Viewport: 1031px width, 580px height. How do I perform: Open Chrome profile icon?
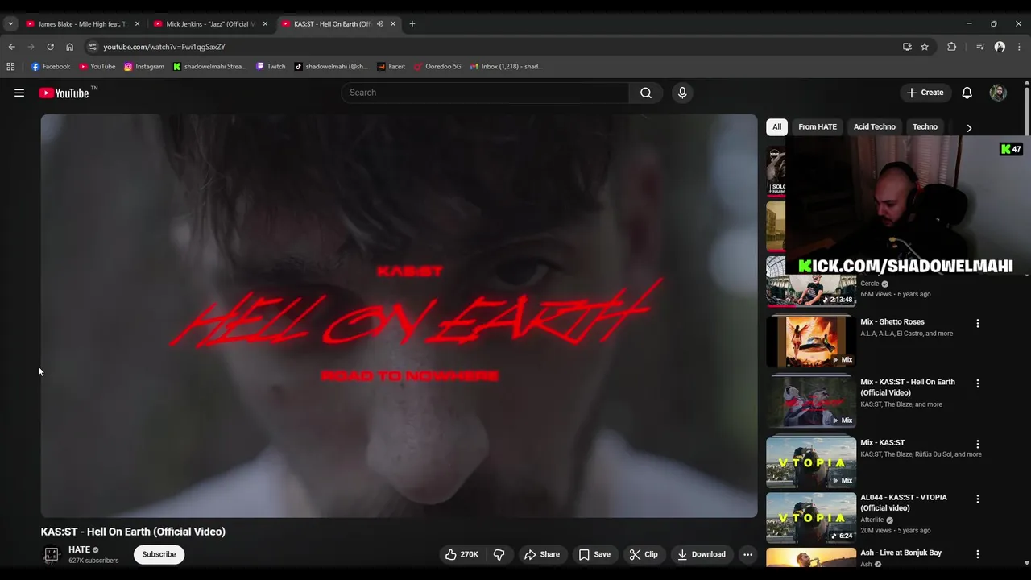click(1000, 47)
